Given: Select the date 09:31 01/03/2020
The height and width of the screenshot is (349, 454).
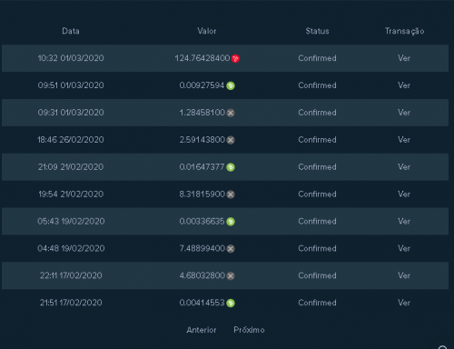Looking at the screenshot, I should click(71, 113).
